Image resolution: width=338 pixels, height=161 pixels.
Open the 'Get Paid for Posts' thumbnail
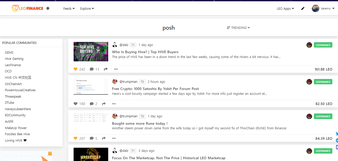point(91,87)
